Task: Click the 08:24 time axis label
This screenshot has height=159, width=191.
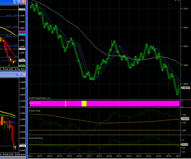Action: coord(149,156)
